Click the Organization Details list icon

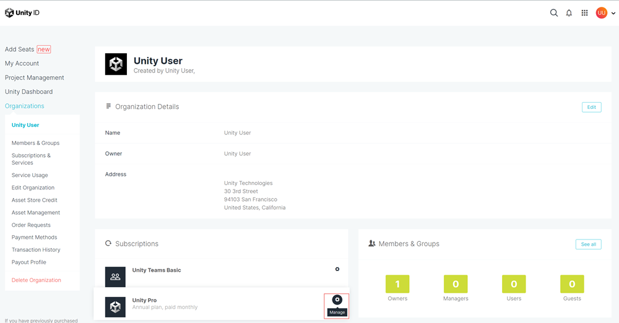point(108,106)
